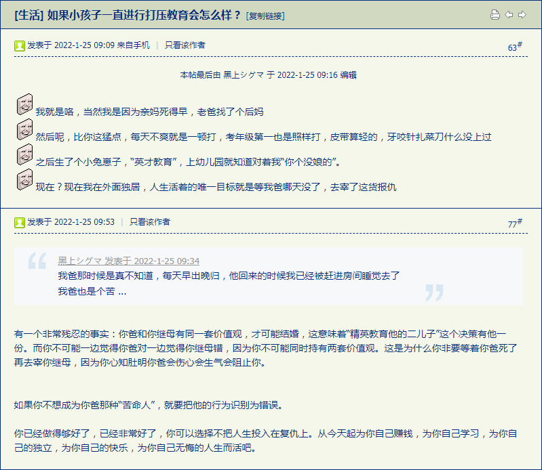Click paragraph starting 你已经做得够好了

(x=265, y=441)
